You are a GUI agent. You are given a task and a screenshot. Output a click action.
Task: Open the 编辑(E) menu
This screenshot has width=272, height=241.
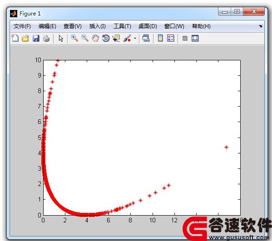47,26
